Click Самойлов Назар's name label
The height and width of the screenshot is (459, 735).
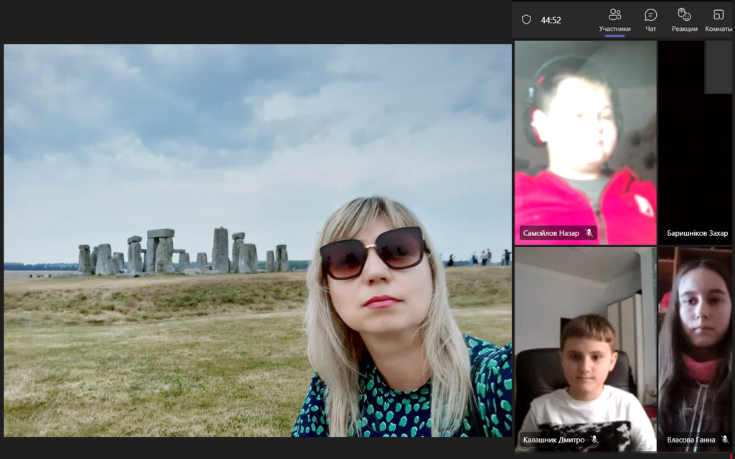(x=551, y=232)
